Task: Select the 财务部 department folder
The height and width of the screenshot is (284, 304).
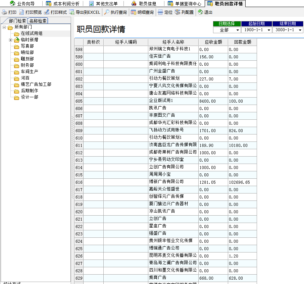Action: point(27,65)
